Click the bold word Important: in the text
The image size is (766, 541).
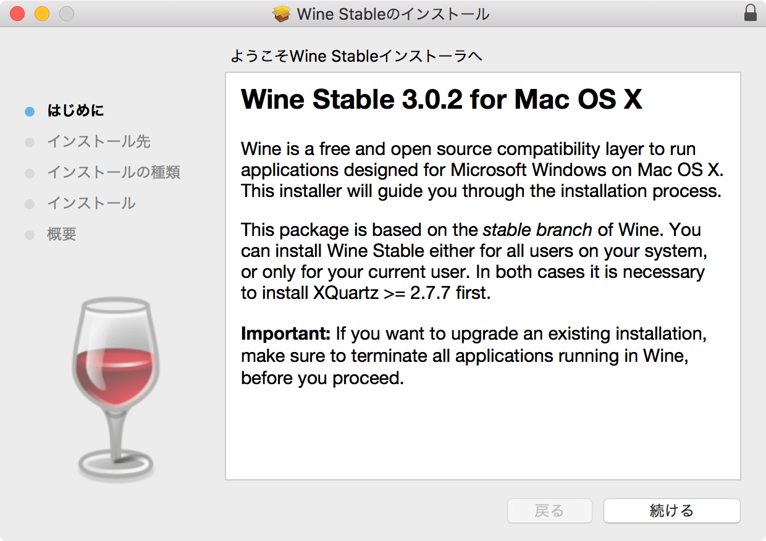click(286, 334)
